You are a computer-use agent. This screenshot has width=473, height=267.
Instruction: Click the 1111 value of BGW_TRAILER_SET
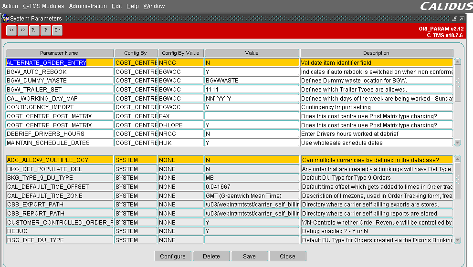[x=252, y=90]
